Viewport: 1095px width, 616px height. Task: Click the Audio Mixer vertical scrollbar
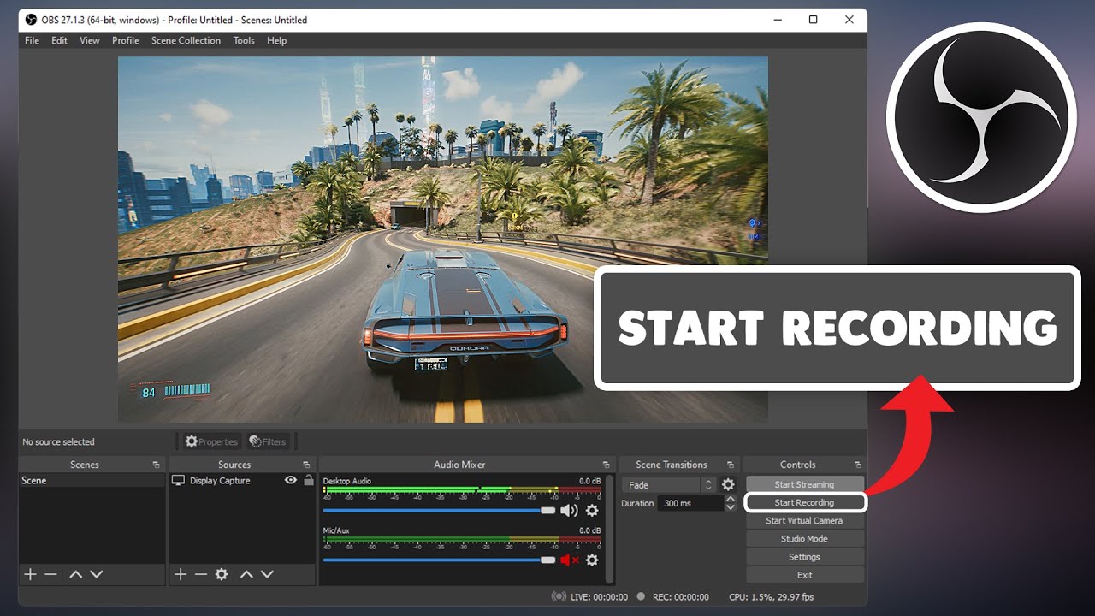pos(609,530)
